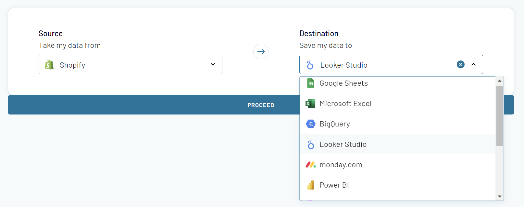Click the Source heading

[51, 34]
